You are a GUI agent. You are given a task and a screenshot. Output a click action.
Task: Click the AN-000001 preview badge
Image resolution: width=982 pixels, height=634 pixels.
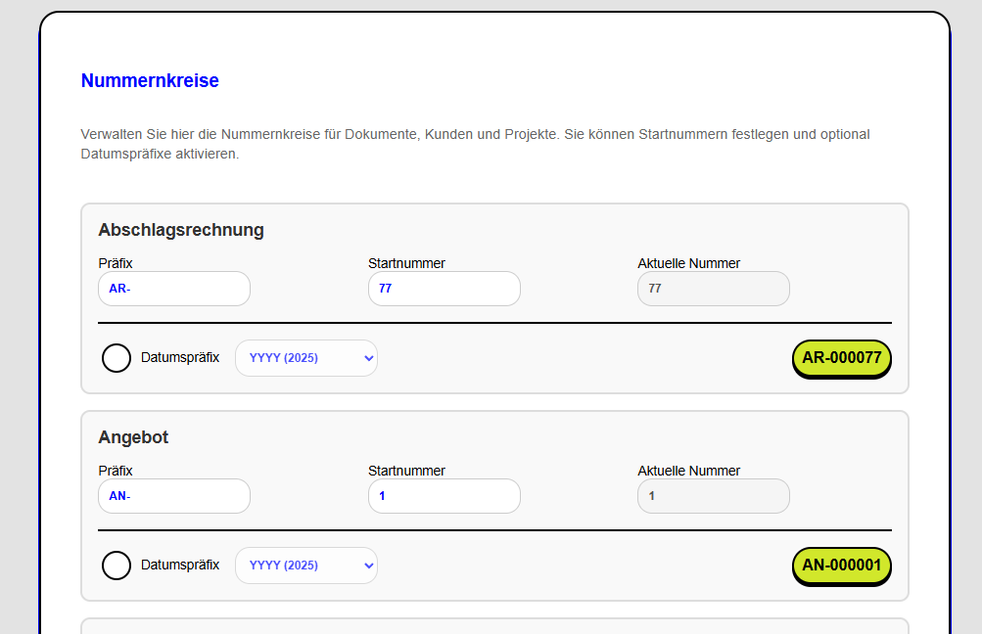[841, 566]
